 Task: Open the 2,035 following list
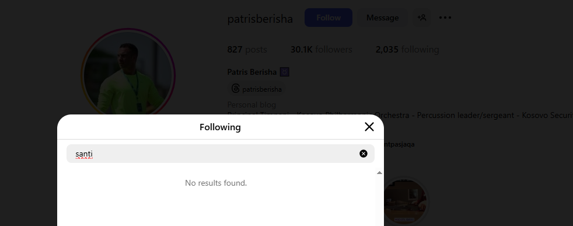[x=407, y=50]
